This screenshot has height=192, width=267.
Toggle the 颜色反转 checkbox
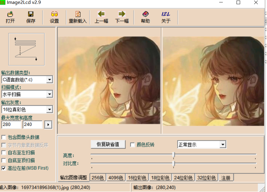132,145
